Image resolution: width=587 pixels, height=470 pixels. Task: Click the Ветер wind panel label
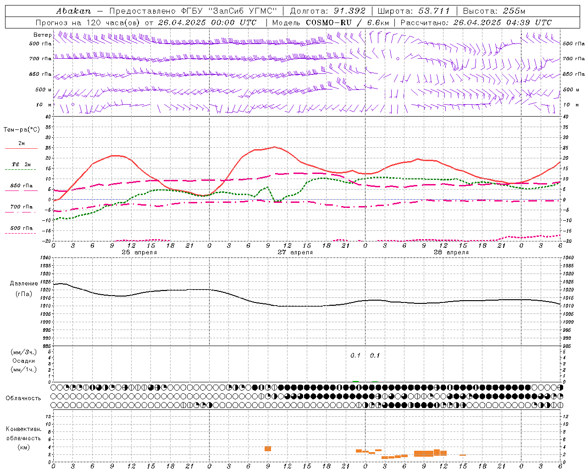42,35
